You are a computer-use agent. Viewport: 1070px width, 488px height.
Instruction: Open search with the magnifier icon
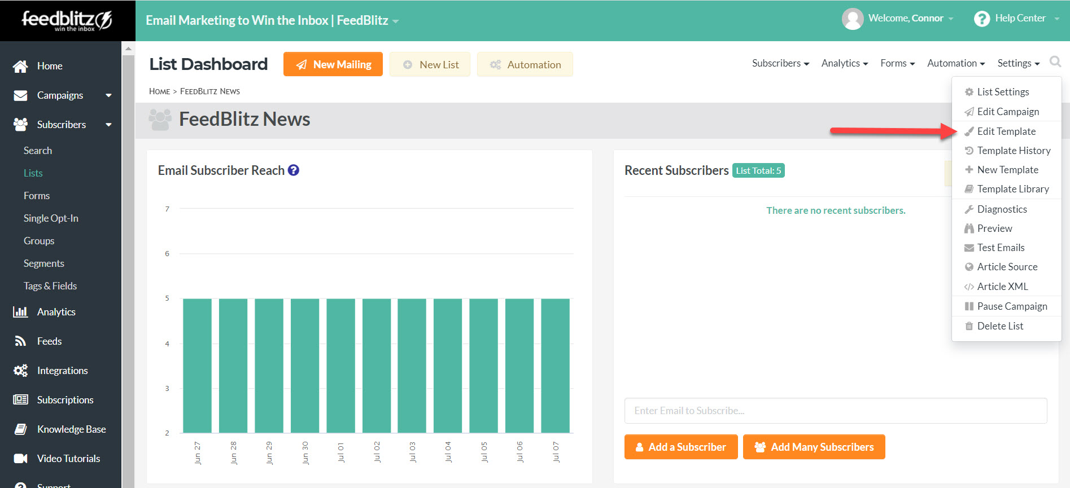pos(1055,61)
